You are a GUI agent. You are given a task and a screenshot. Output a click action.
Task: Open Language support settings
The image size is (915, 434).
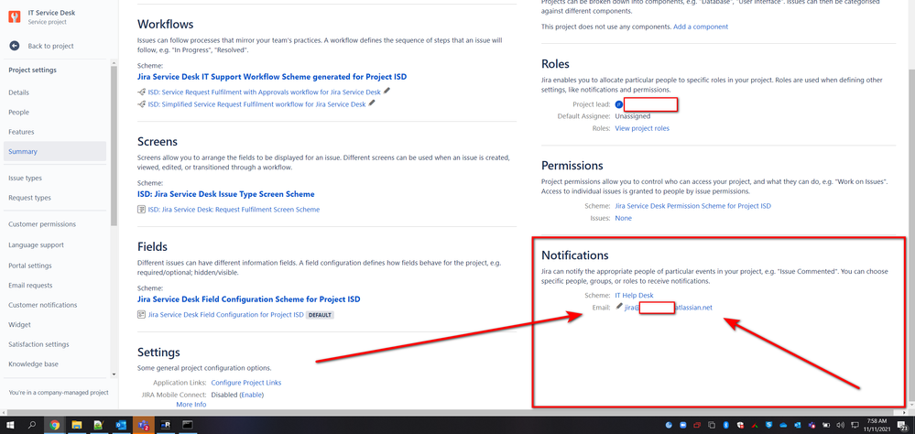(37, 245)
